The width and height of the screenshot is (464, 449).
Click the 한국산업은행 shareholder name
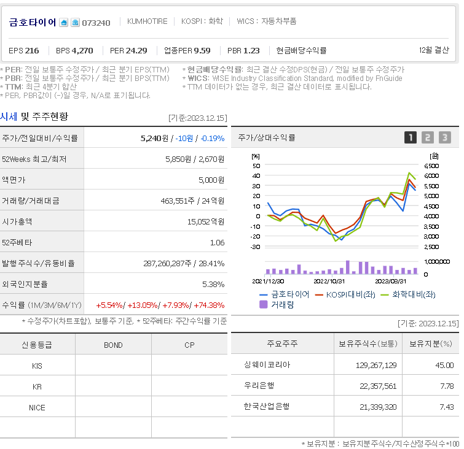click(x=267, y=407)
